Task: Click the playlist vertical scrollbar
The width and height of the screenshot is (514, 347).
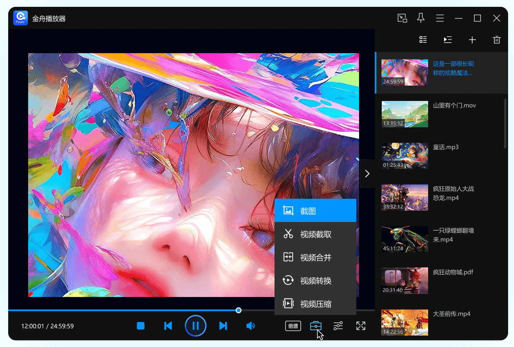Action: coord(505,124)
